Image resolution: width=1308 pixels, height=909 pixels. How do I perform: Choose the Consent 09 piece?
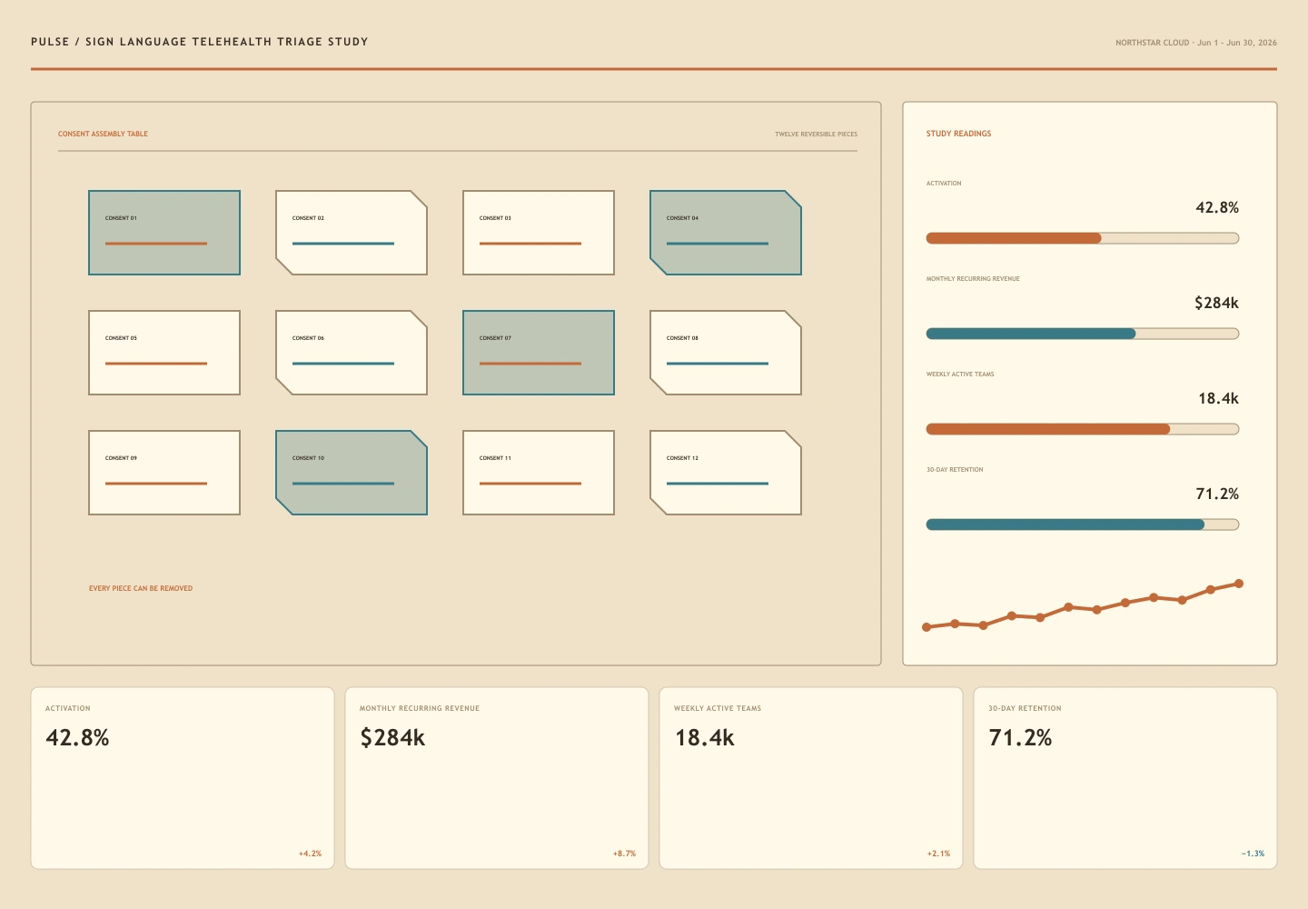(164, 473)
